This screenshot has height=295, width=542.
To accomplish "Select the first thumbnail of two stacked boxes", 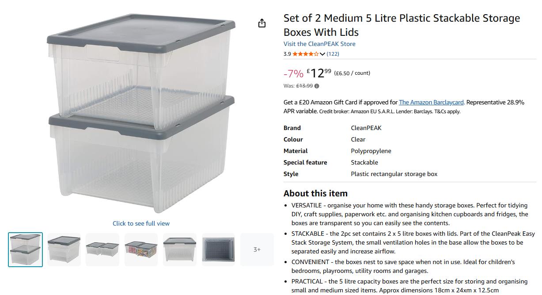I will coord(26,249).
